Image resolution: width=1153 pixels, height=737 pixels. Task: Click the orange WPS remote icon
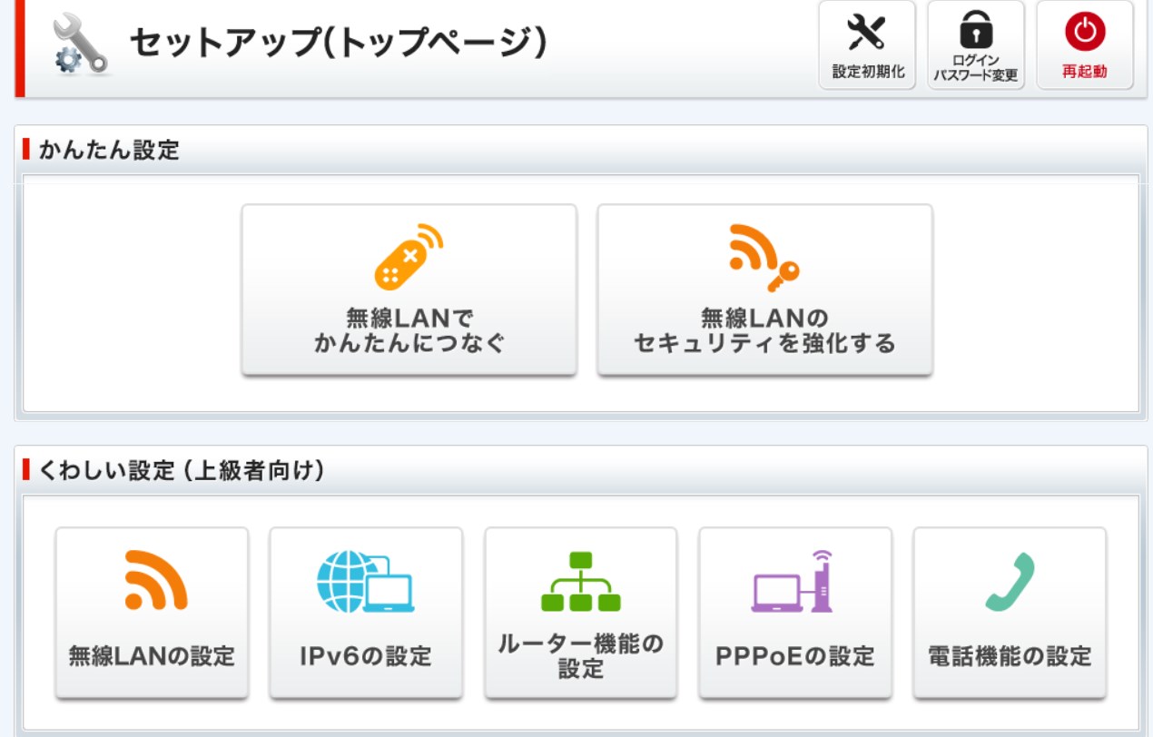[408, 257]
